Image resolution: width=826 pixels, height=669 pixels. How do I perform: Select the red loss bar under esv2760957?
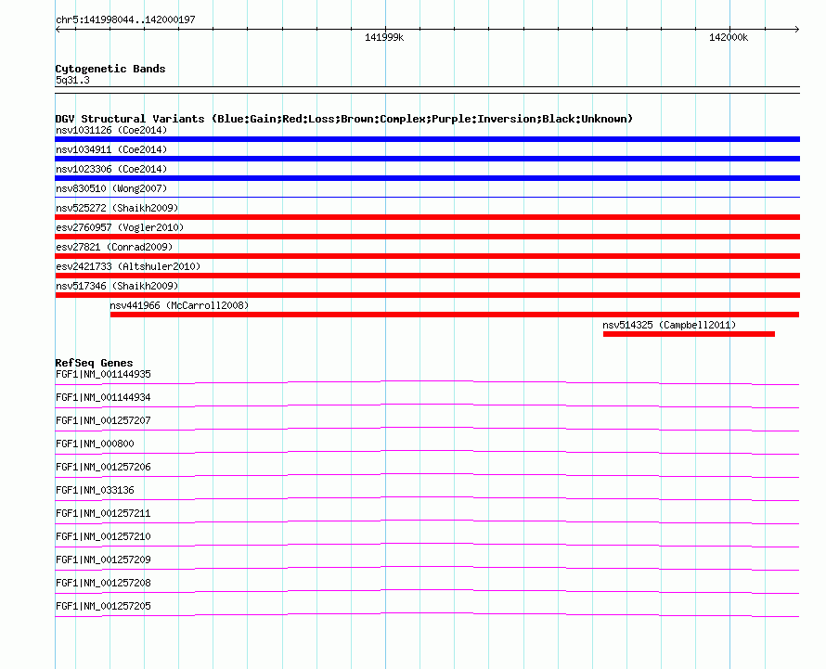(x=427, y=237)
